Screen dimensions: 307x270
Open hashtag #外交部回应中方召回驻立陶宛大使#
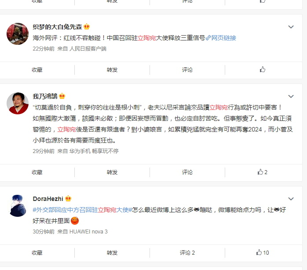pyautogui.click(x=82, y=210)
